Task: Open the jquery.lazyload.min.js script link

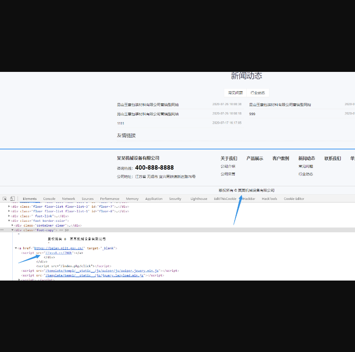Action: [95, 275]
